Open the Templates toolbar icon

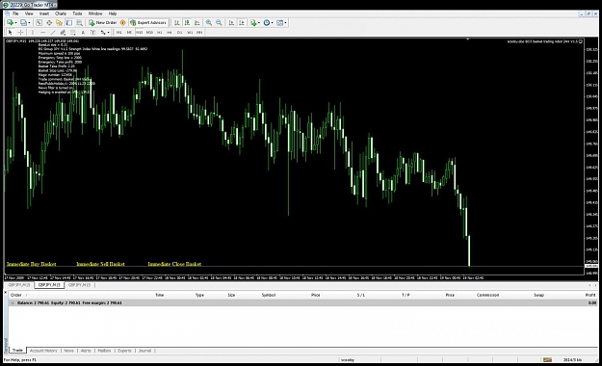tap(280, 23)
